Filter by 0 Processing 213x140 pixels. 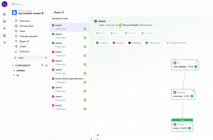pos(153,43)
